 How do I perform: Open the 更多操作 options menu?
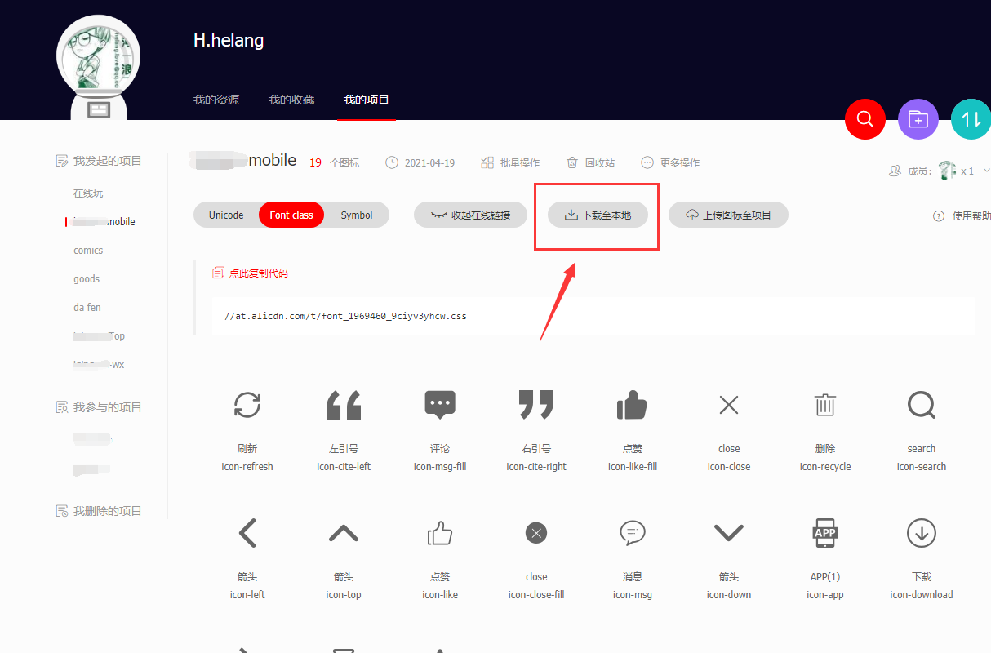(670, 162)
